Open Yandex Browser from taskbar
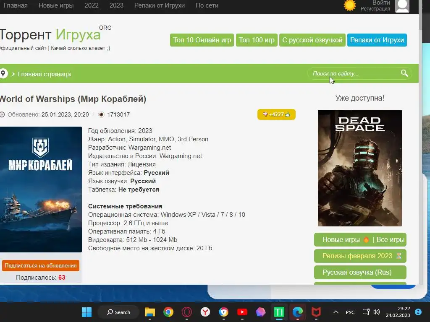 click(x=205, y=312)
